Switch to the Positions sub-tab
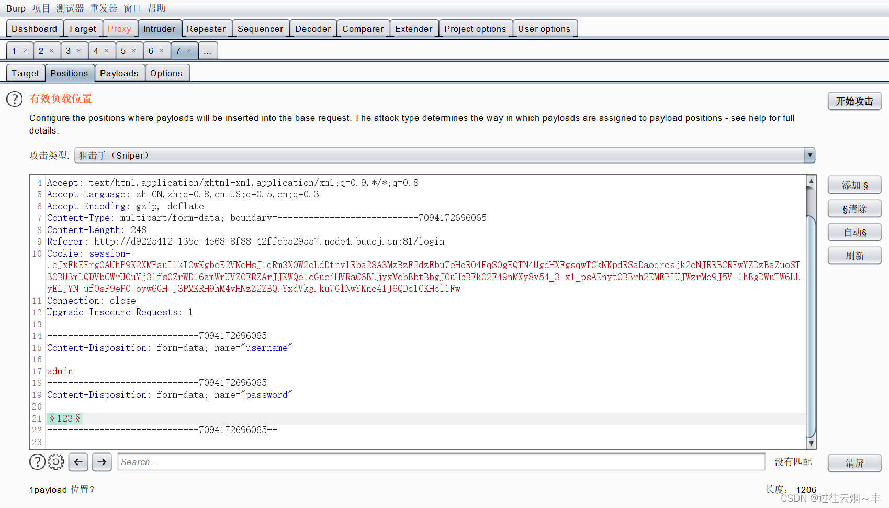 [x=69, y=73]
